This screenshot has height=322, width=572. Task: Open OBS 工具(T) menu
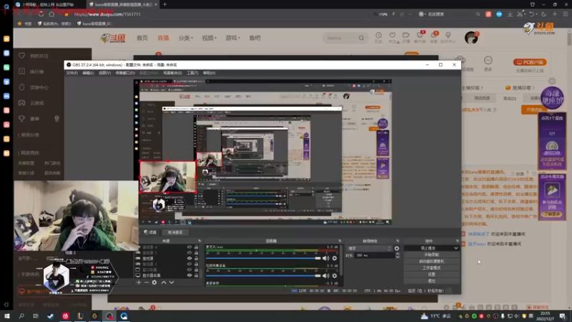point(192,73)
